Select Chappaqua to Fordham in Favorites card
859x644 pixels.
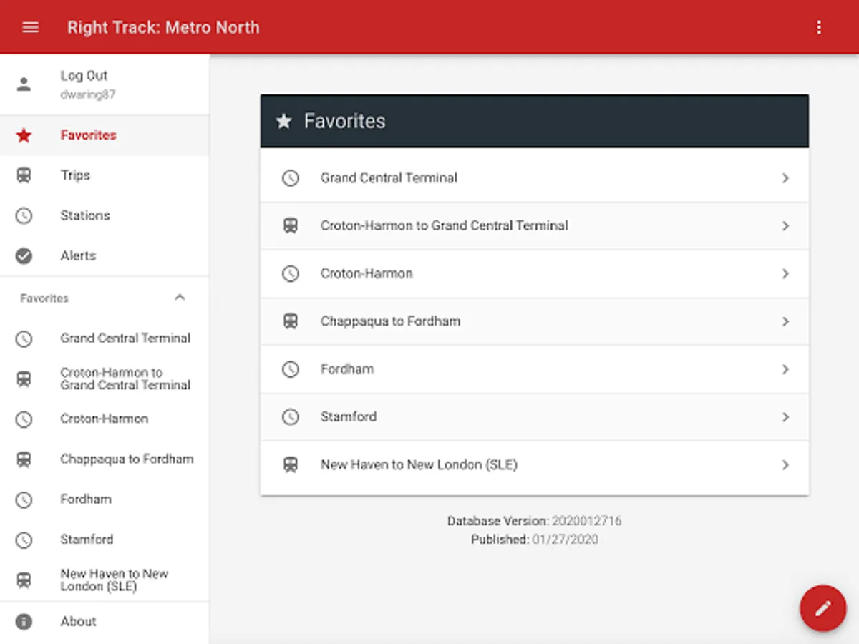[x=534, y=321]
